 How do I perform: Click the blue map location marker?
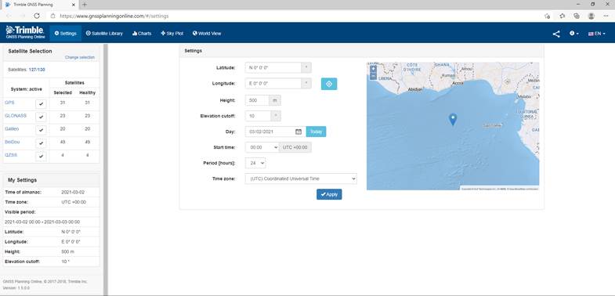[453, 120]
